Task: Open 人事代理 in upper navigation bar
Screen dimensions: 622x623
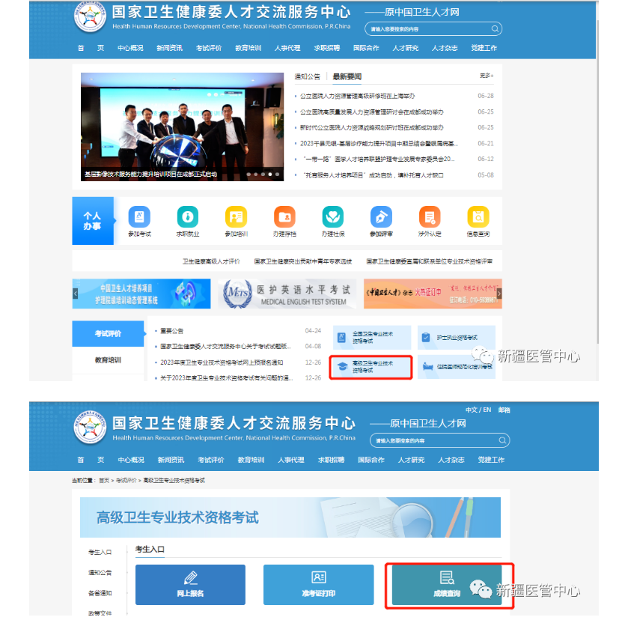Action: tap(287, 48)
